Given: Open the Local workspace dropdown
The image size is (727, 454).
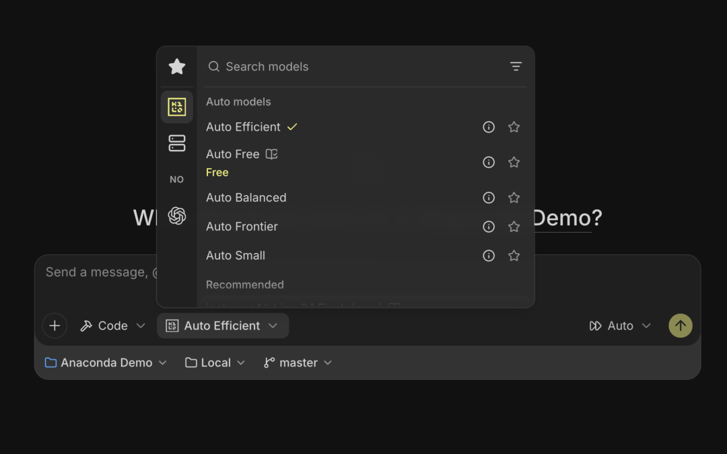Looking at the screenshot, I should coord(215,363).
